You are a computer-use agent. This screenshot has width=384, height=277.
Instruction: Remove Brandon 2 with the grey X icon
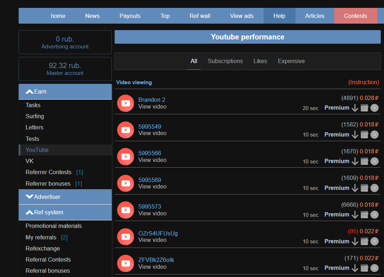tap(374, 108)
